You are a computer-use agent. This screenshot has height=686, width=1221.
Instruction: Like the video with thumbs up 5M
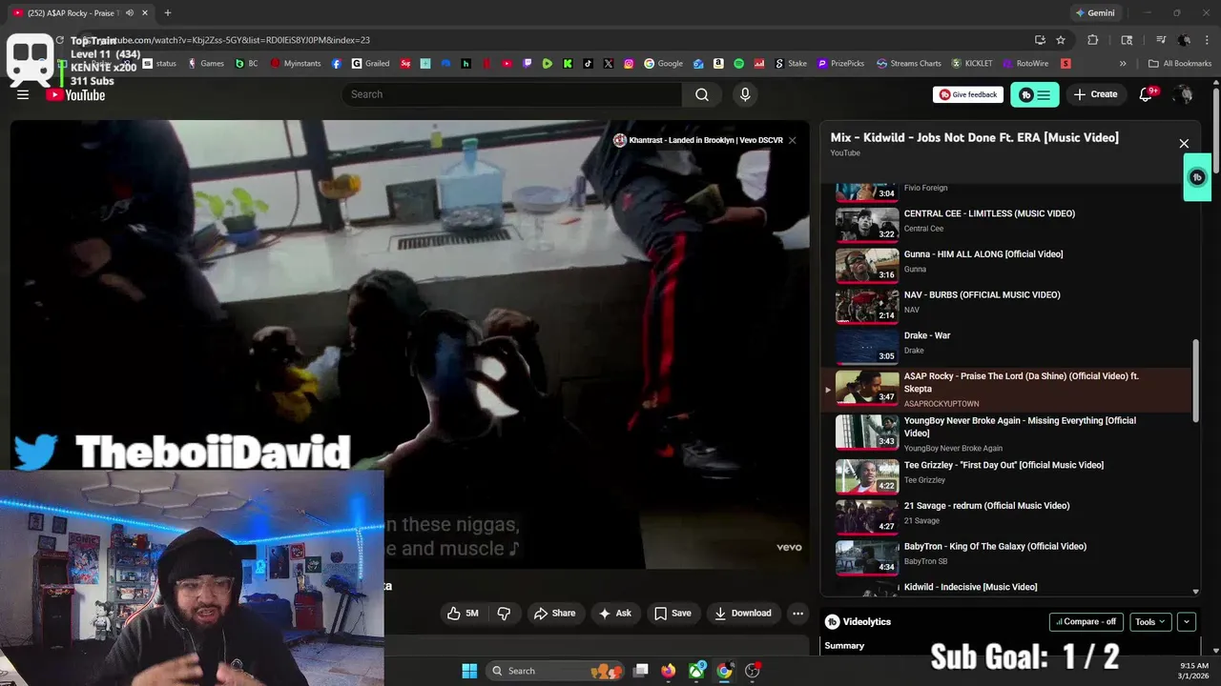pyautogui.click(x=463, y=614)
